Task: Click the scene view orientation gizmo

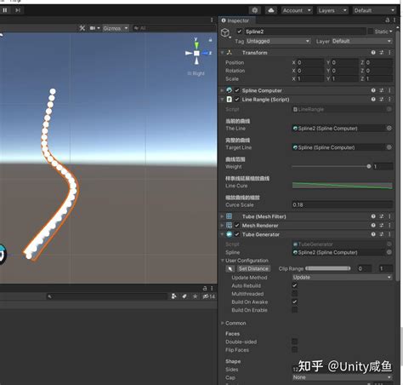Action: 196,53
